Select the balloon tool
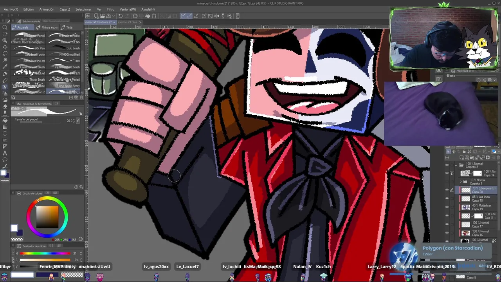501x282 pixels. 5,160
